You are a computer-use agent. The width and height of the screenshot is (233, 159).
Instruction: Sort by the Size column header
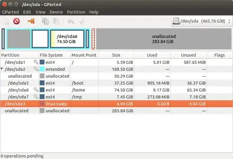pos(116,55)
